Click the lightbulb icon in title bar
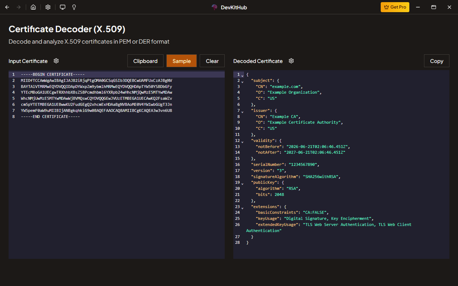Image resolution: width=458 pixels, height=286 pixels. (74, 7)
